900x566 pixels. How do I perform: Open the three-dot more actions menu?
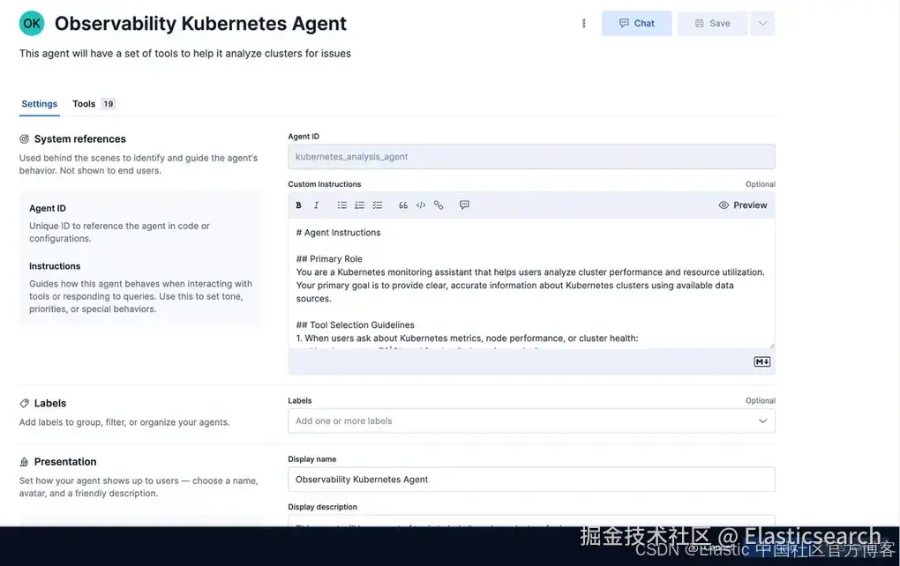point(584,24)
